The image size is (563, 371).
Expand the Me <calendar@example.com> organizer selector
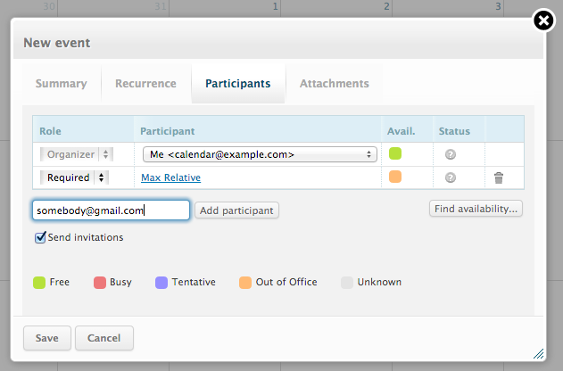[259, 154]
